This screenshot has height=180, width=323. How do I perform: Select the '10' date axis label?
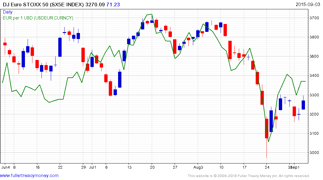[x=221, y=167]
